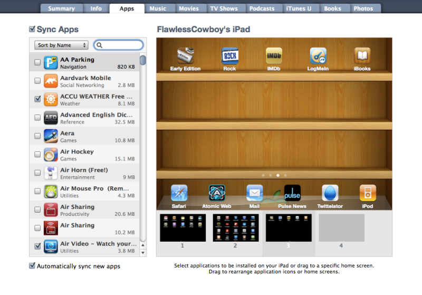Click the Air Horn (Free!) icon

point(51,173)
